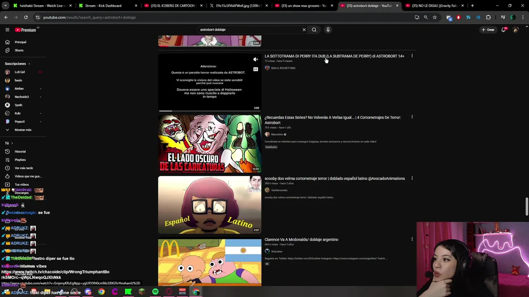Open Clarence Va A Mcdonalds doblaje argentino title

point(301,240)
